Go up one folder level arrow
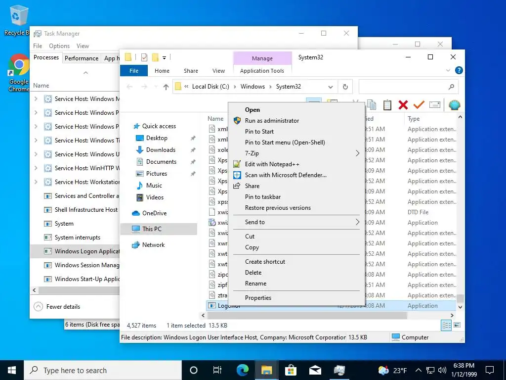Screen dimensions: 506x380 coord(166,87)
